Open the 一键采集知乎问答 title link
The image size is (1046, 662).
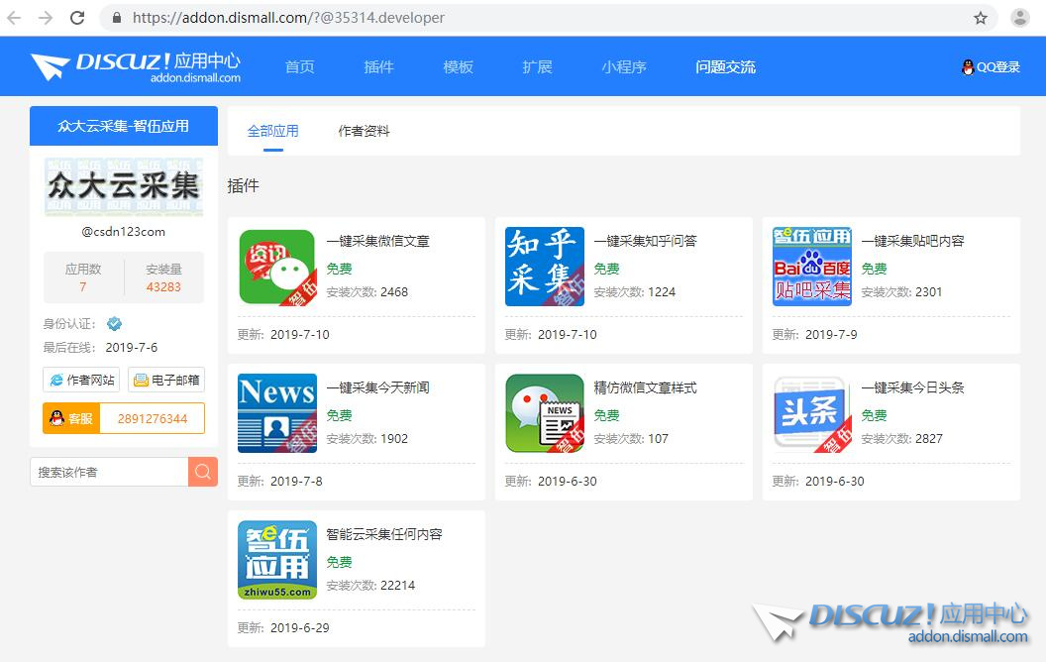pyautogui.click(x=645, y=241)
